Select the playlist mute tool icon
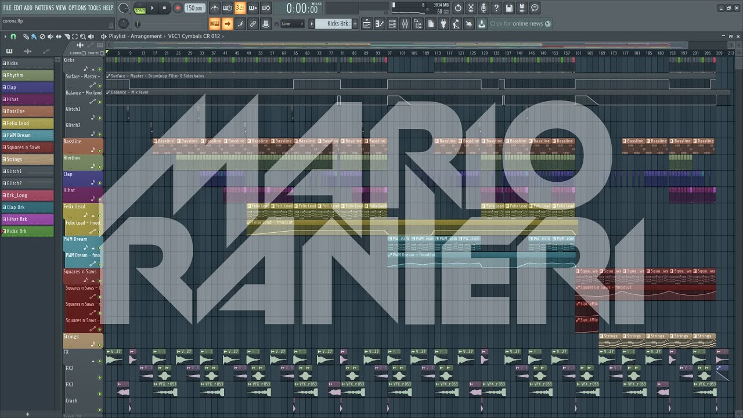Screen dimensions: 743x418 coord(51,37)
